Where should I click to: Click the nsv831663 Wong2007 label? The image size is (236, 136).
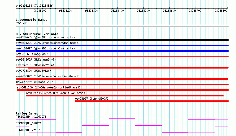click(32, 54)
